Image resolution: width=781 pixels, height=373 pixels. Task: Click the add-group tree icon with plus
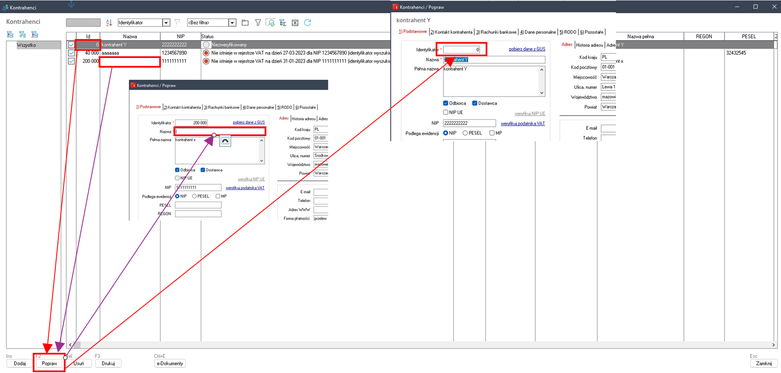coord(22,34)
